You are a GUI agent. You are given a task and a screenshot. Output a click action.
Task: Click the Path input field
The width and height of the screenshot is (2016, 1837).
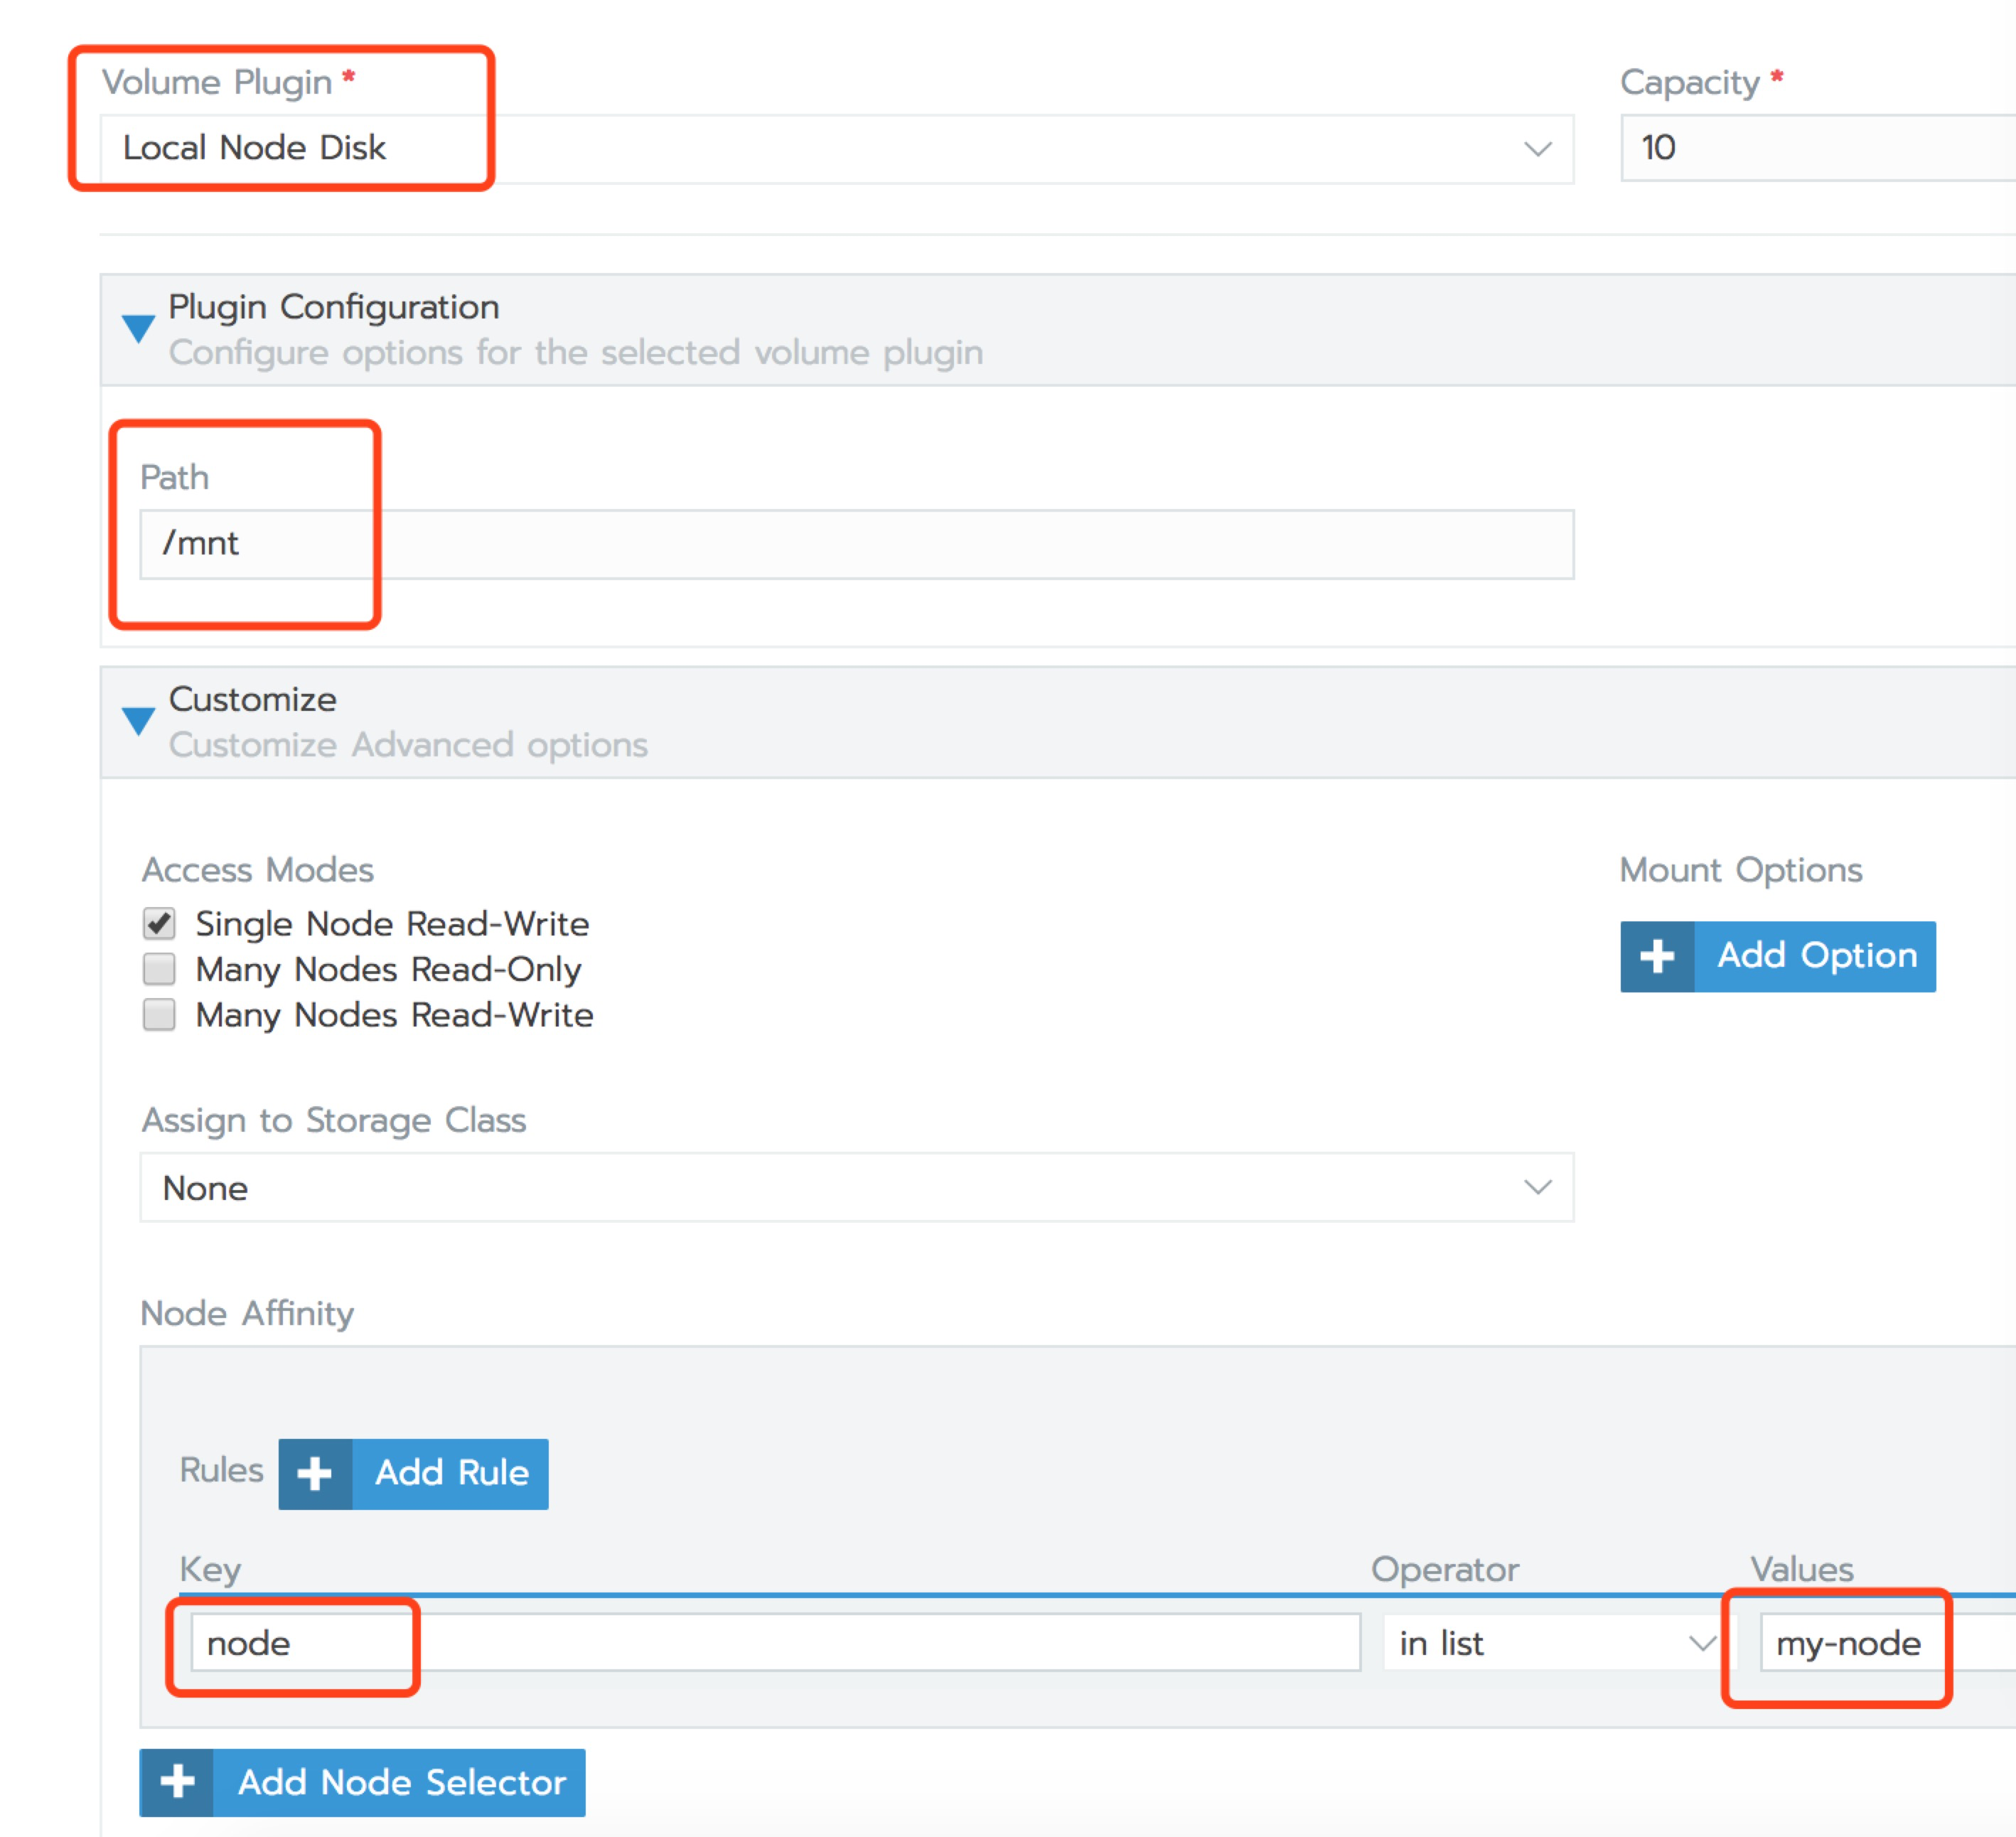[x=856, y=544]
